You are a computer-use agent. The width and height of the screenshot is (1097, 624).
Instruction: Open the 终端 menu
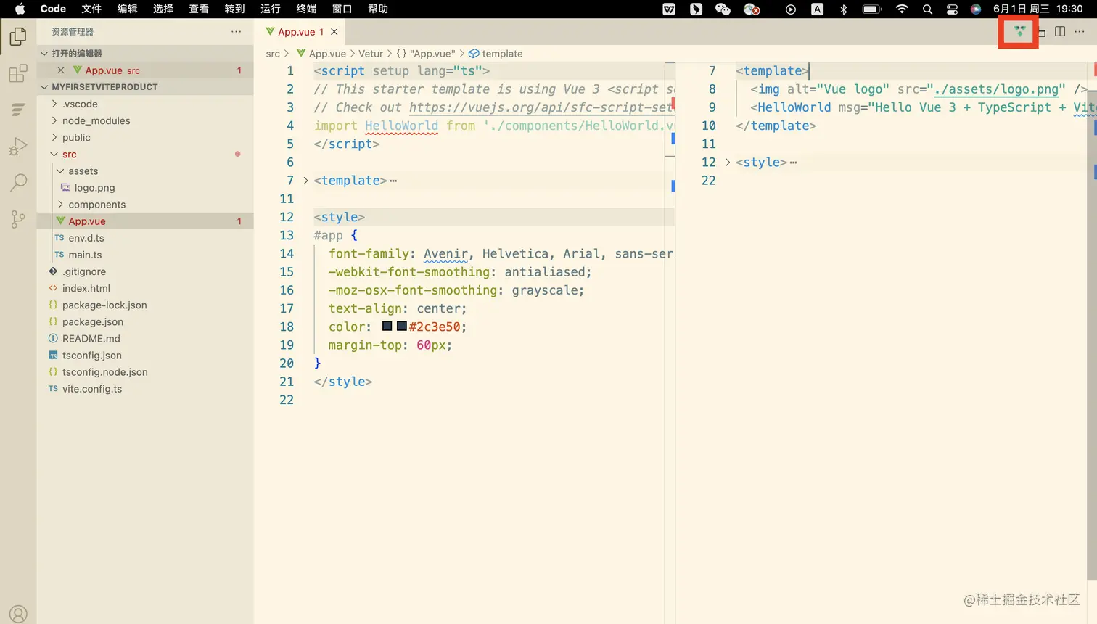(306, 9)
